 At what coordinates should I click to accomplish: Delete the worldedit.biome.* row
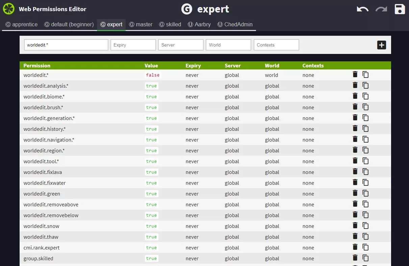355,96
